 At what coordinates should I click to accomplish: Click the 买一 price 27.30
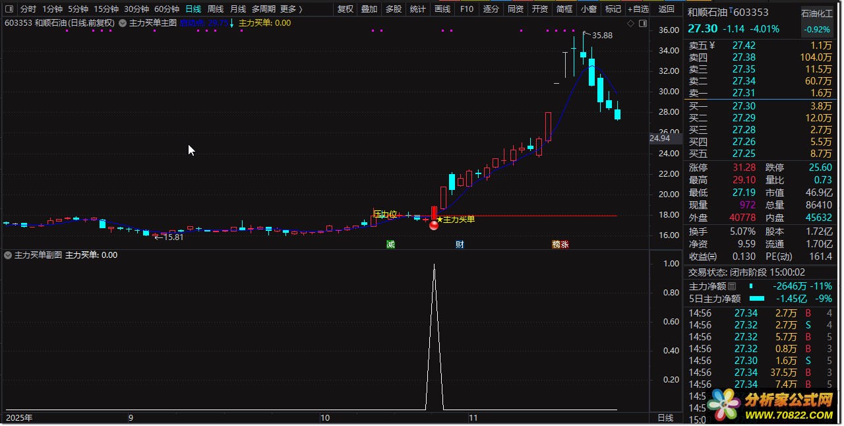(x=744, y=106)
